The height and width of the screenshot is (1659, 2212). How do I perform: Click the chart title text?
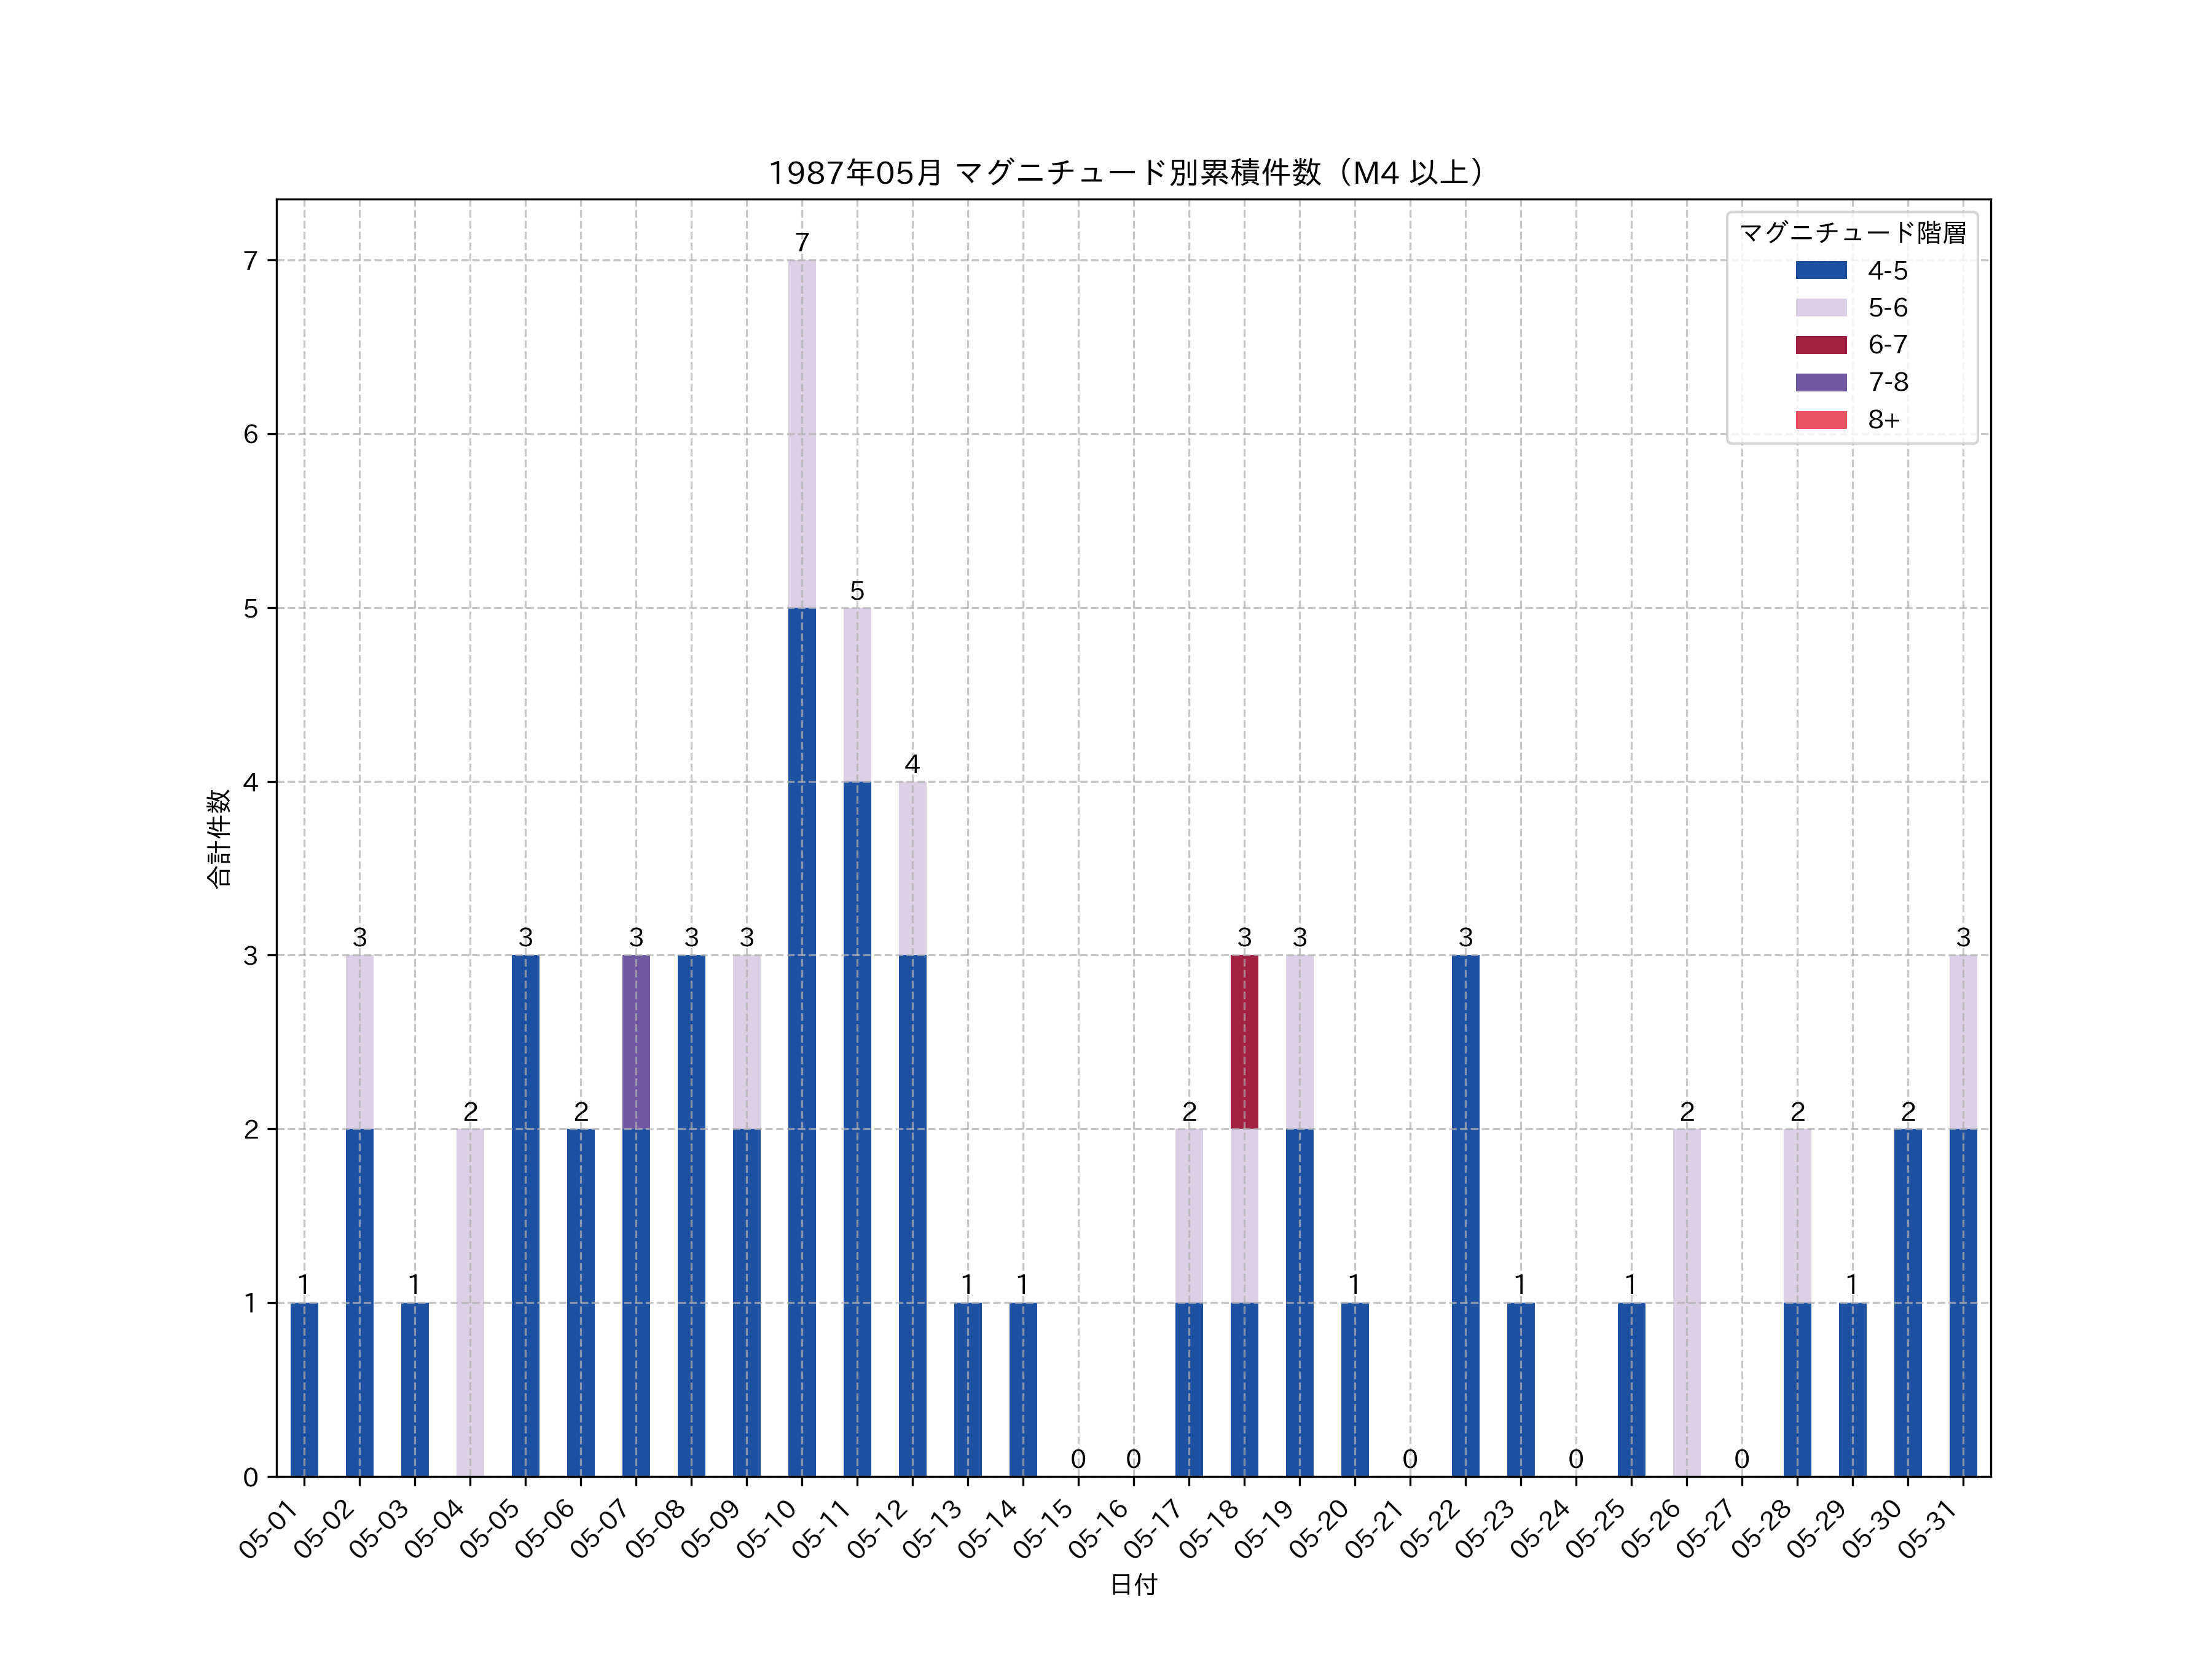click(1130, 173)
